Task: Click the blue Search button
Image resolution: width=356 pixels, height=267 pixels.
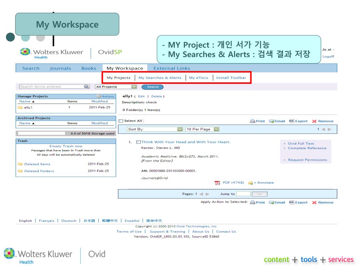Action: click(153, 87)
